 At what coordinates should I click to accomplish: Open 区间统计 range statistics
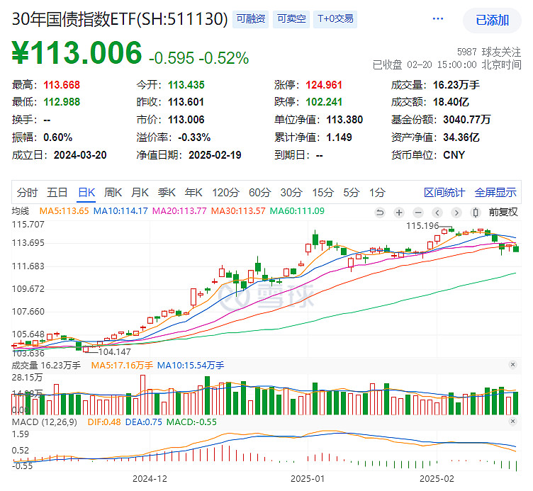(x=444, y=192)
